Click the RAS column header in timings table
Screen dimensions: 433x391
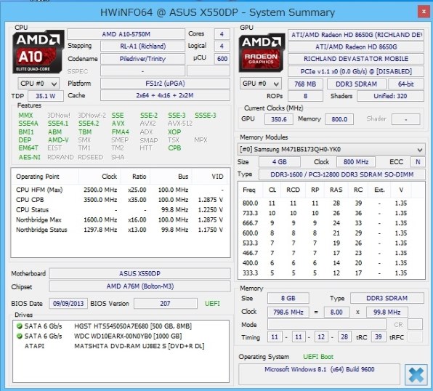tap(336, 190)
